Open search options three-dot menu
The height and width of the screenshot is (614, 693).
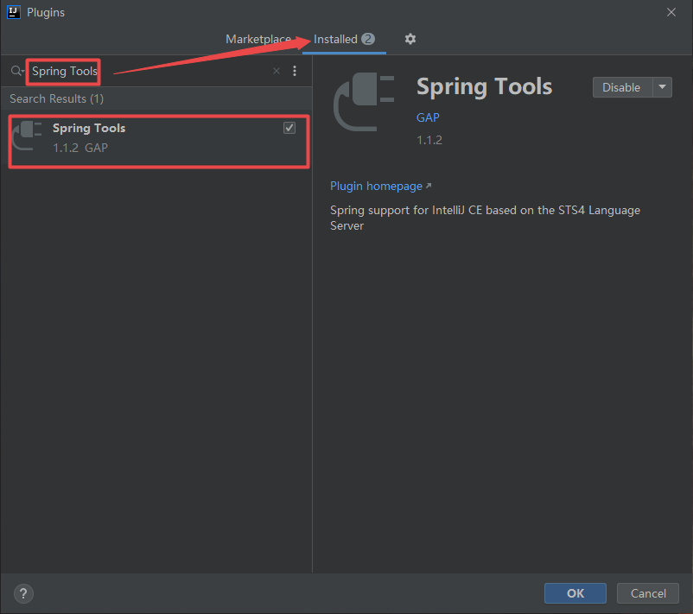[295, 71]
